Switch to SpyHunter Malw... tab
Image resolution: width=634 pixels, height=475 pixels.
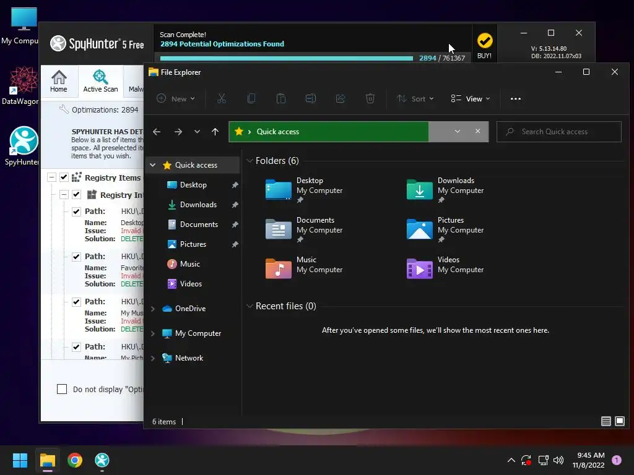(134, 81)
